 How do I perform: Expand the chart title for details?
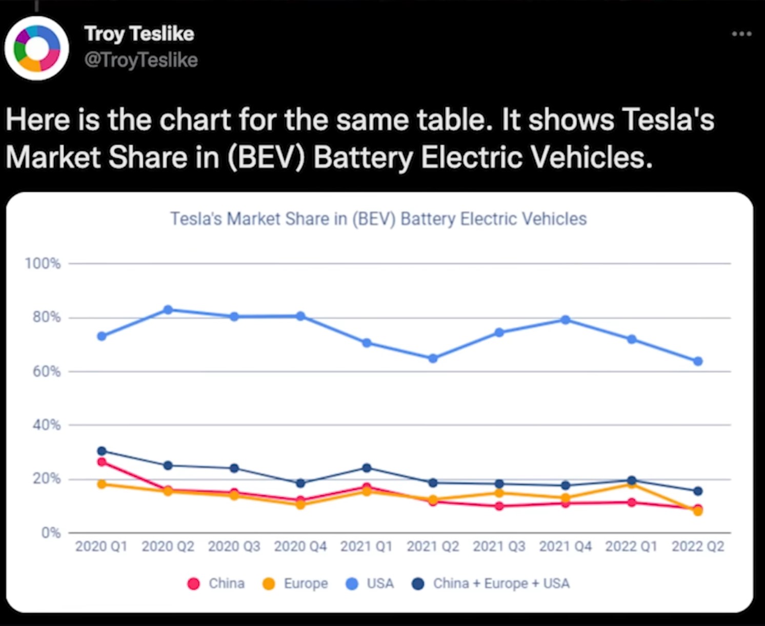pyautogui.click(x=379, y=218)
